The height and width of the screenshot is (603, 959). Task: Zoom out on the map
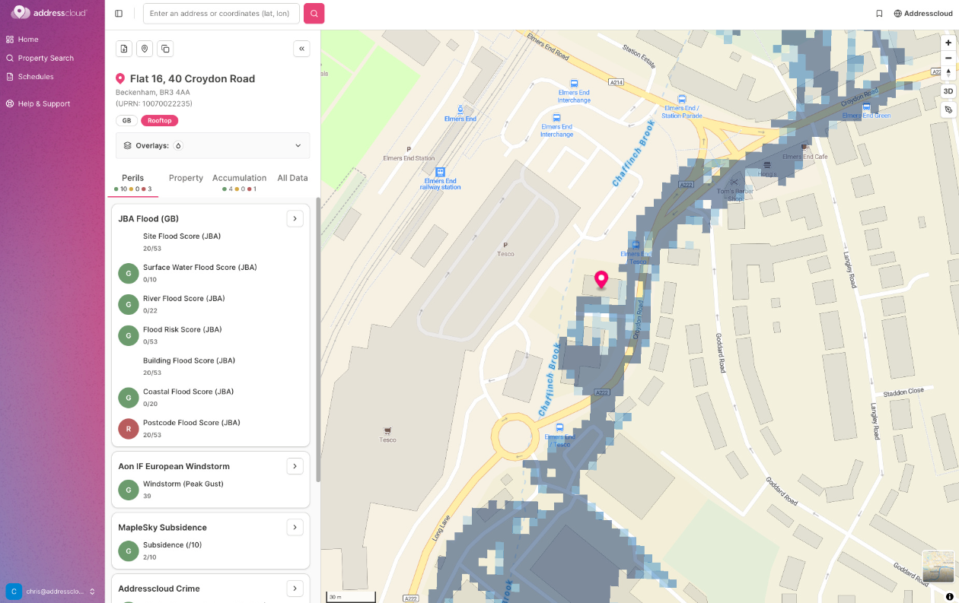[948, 58]
